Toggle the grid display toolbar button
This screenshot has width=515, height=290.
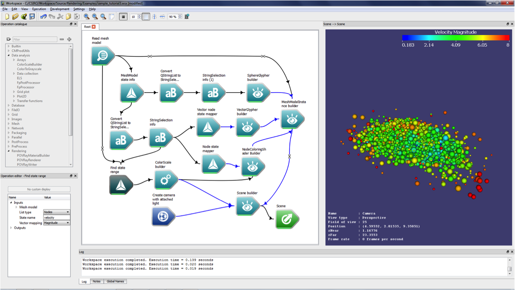click(x=146, y=17)
